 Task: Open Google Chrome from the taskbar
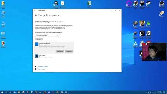click(x=57, y=92)
